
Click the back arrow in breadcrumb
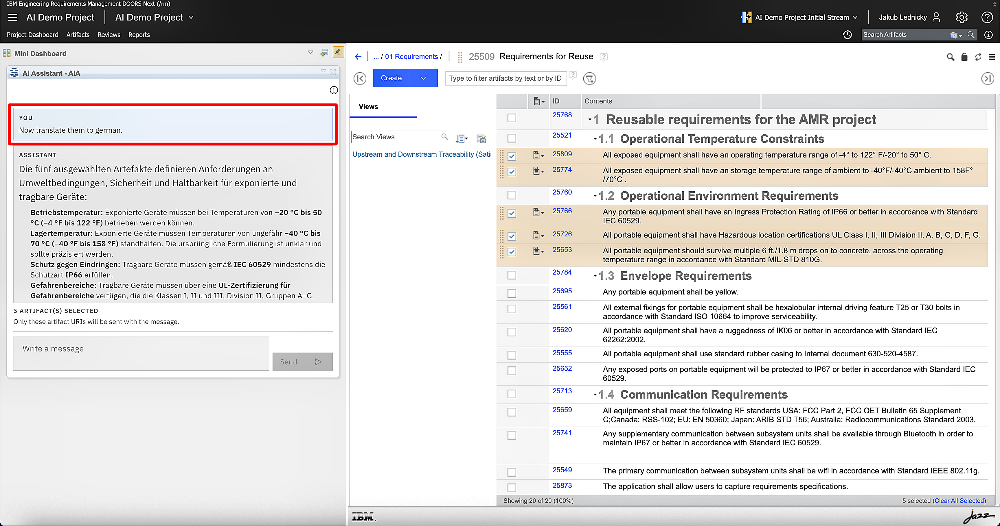(358, 57)
